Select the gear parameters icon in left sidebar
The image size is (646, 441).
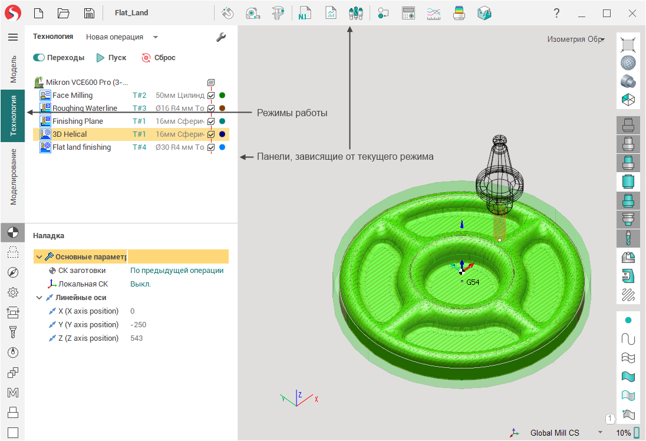pos(12,292)
